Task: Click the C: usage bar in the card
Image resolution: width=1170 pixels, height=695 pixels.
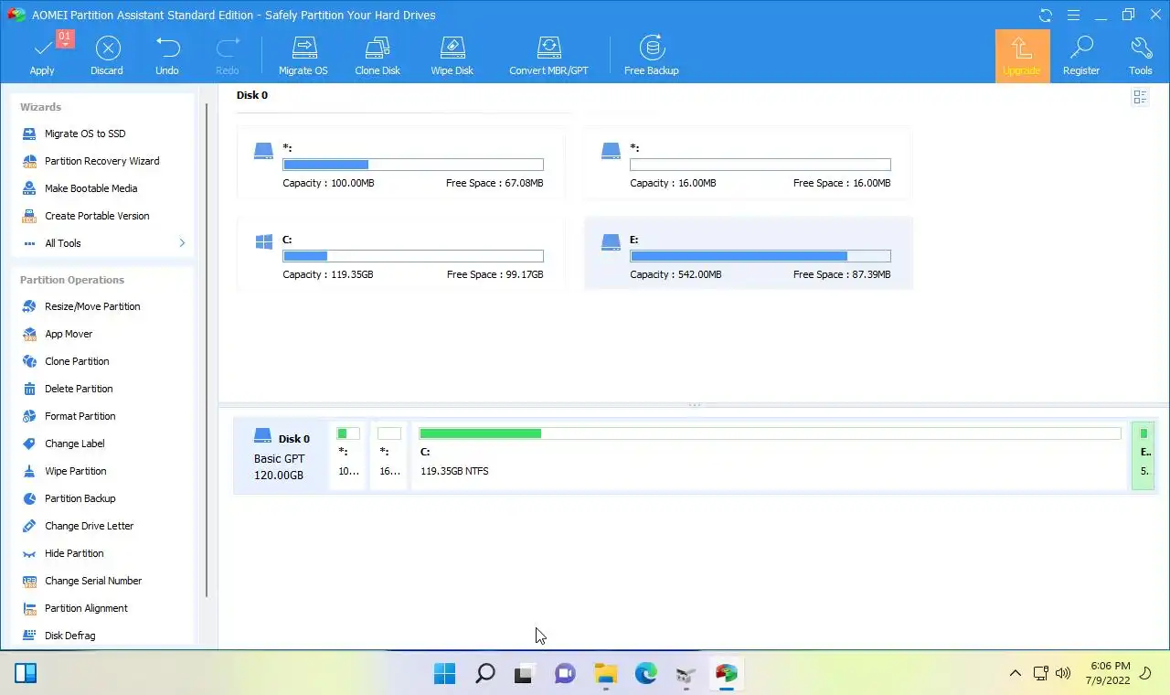Action: (x=413, y=256)
